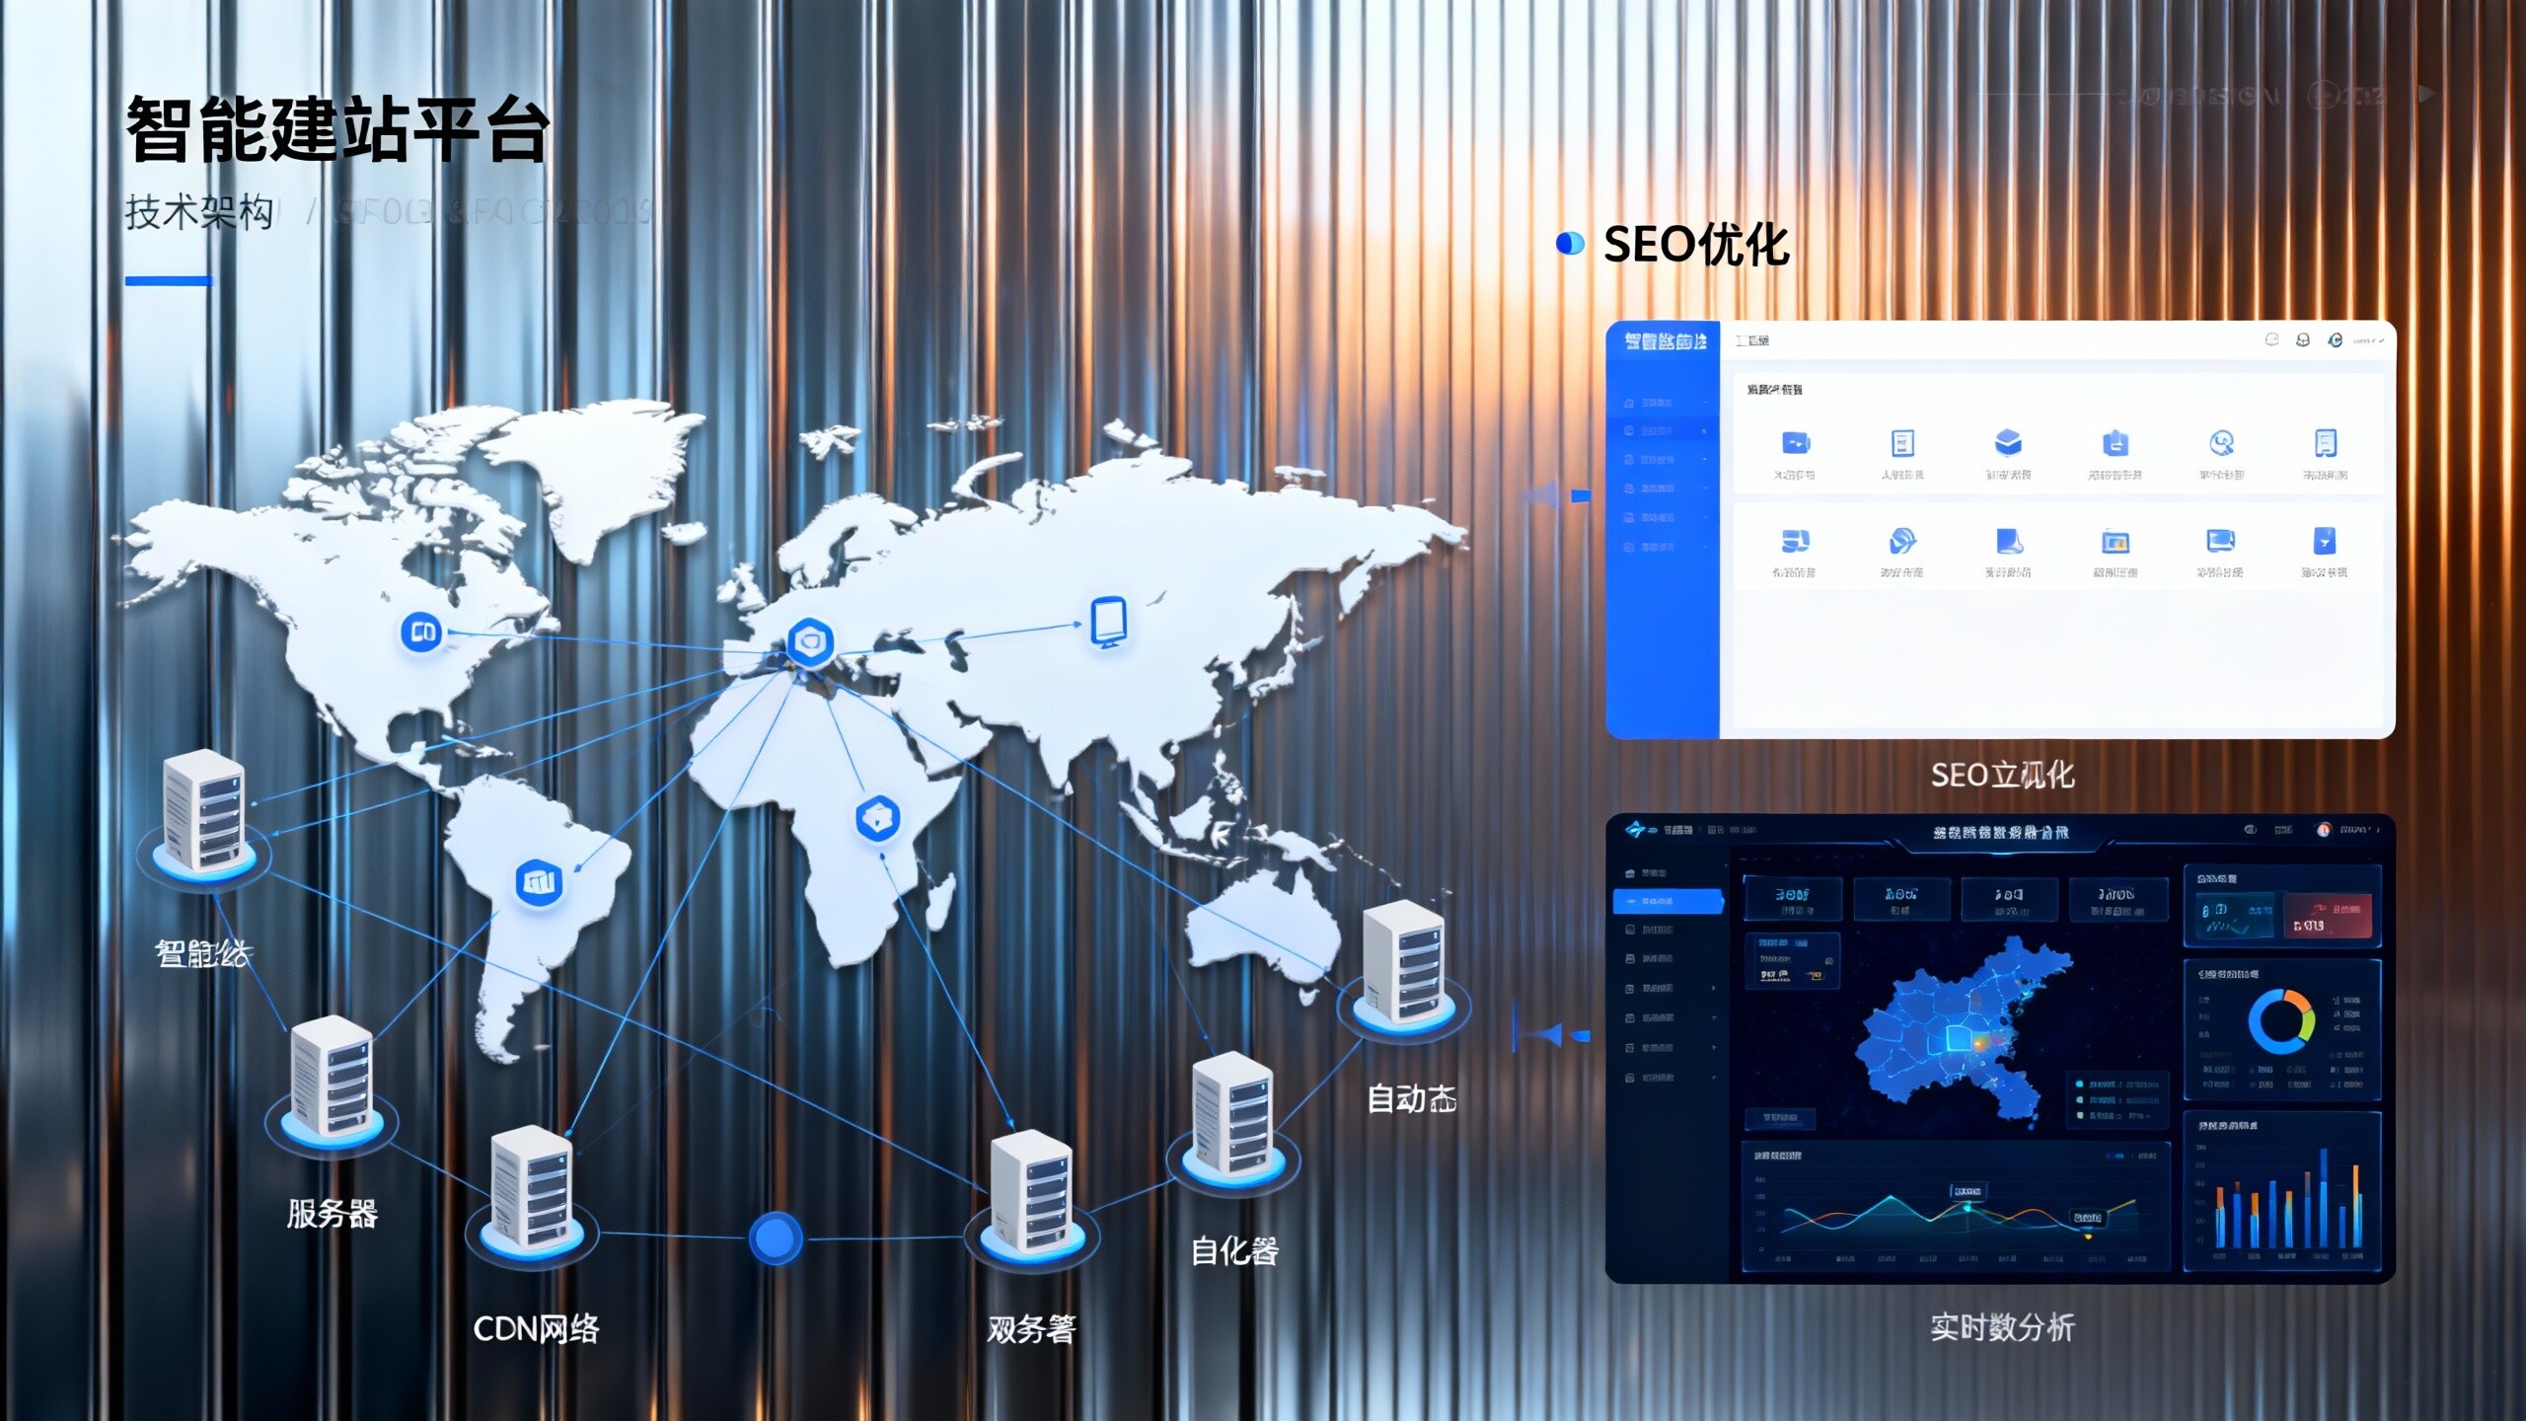Open the magnifier search icon tile
This screenshot has width=2526, height=1421.
click(x=2221, y=443)
